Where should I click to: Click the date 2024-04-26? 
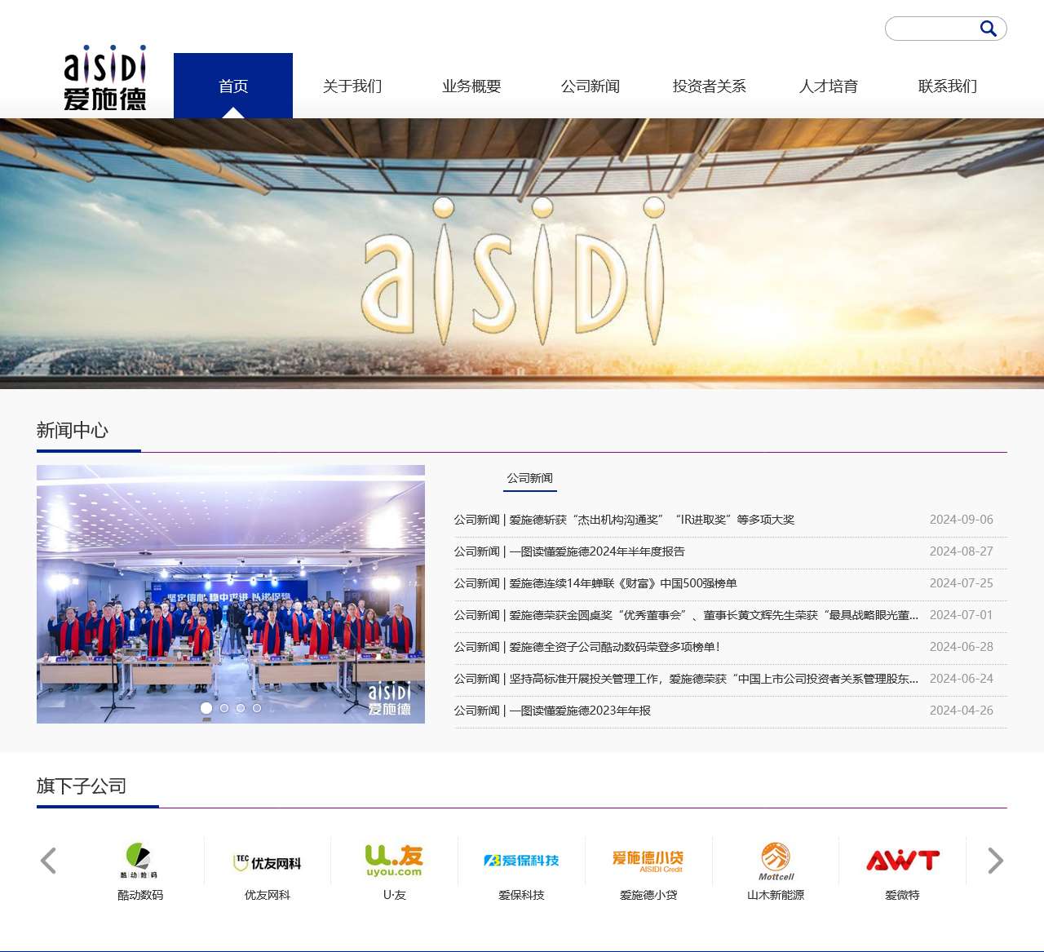[x=962, y=711]
